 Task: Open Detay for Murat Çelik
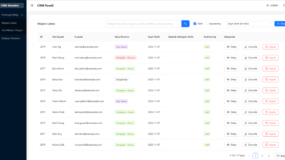(x=231, y=145)
